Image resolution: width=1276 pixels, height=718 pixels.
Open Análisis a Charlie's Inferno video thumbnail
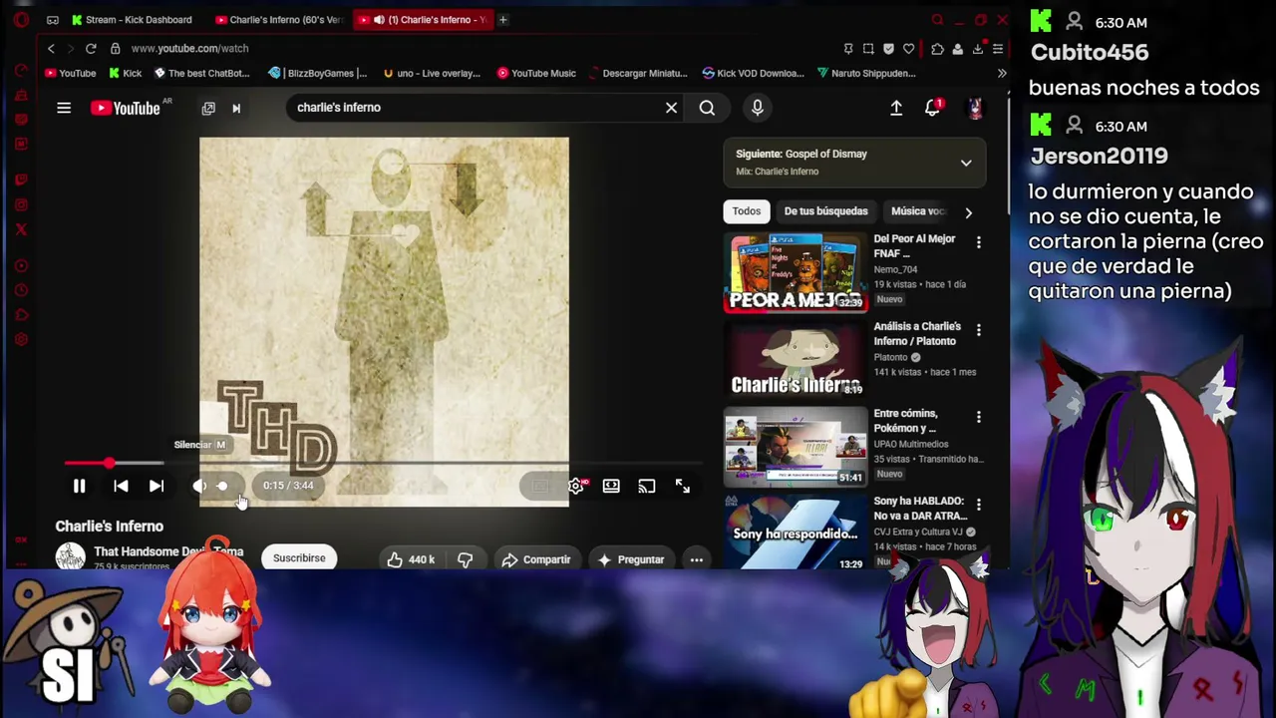click(x=796, y=359)
